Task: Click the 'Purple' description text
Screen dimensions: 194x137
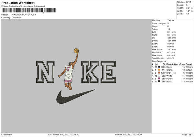Action: [x=169, y=79]
